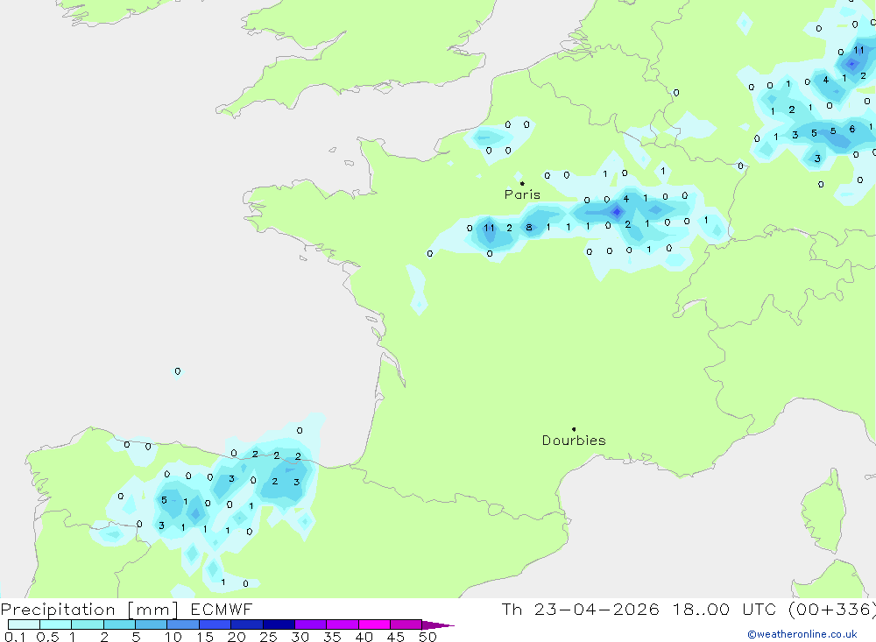Click the '5' value in the northern Spain cluster
Viewport: 876px width, 642px height.
[164, 500]
